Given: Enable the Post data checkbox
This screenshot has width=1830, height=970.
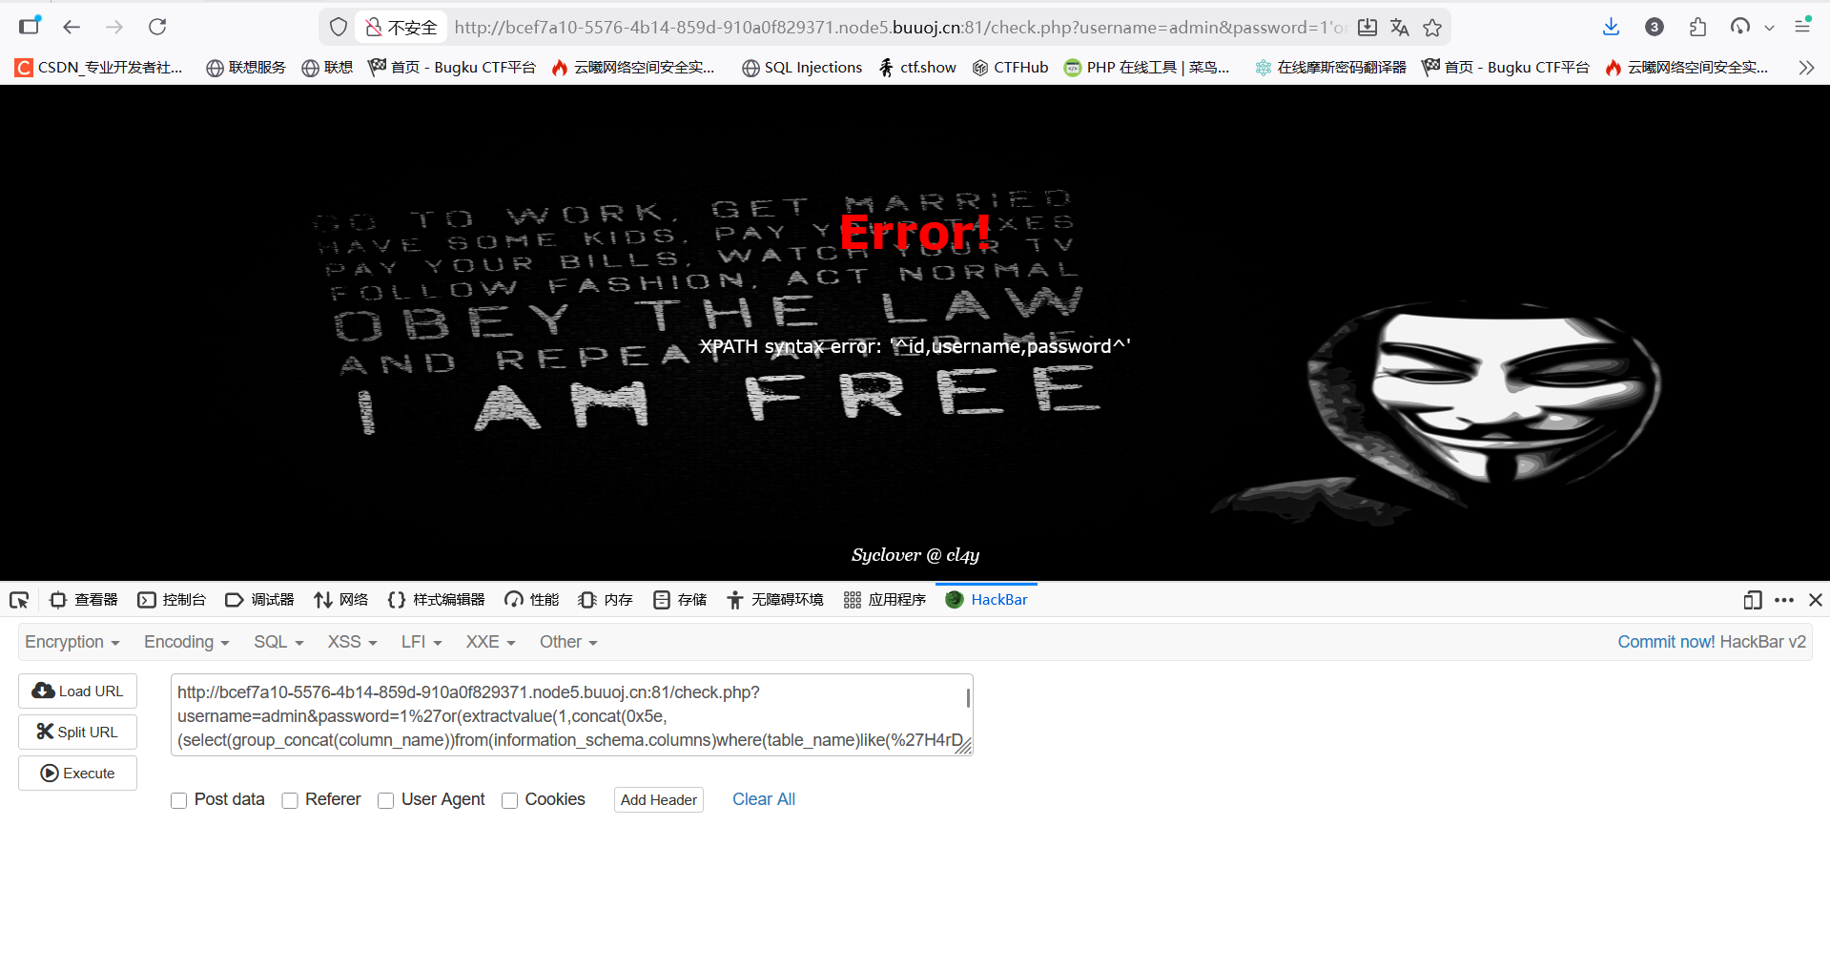Looking at the screenshot, I should coord(178,800).
